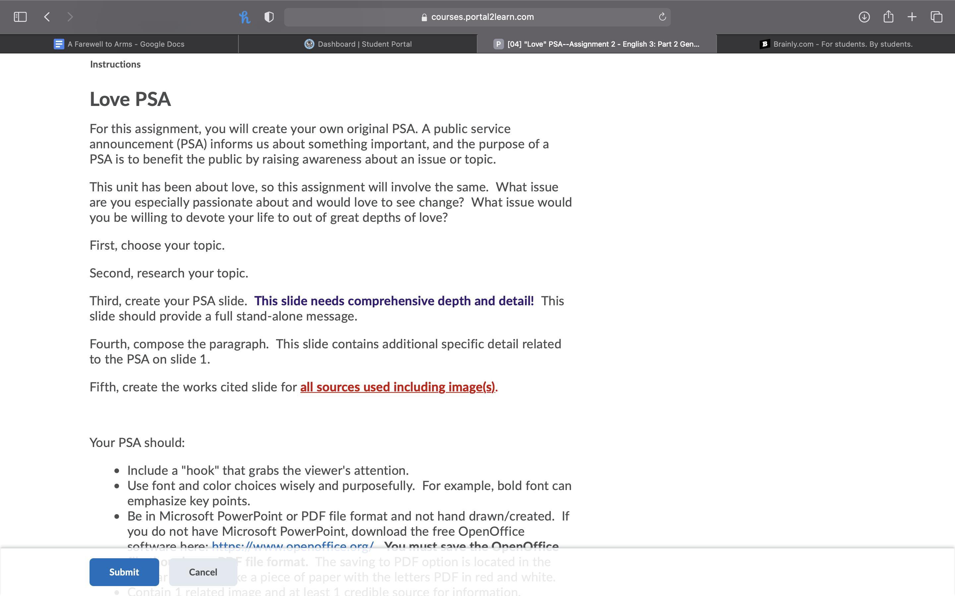Switch to A Farewell to Arms Google Docs tab
The width and height of the screenshot is (955, 596).
pyautogui.click(x=119, y=44)
